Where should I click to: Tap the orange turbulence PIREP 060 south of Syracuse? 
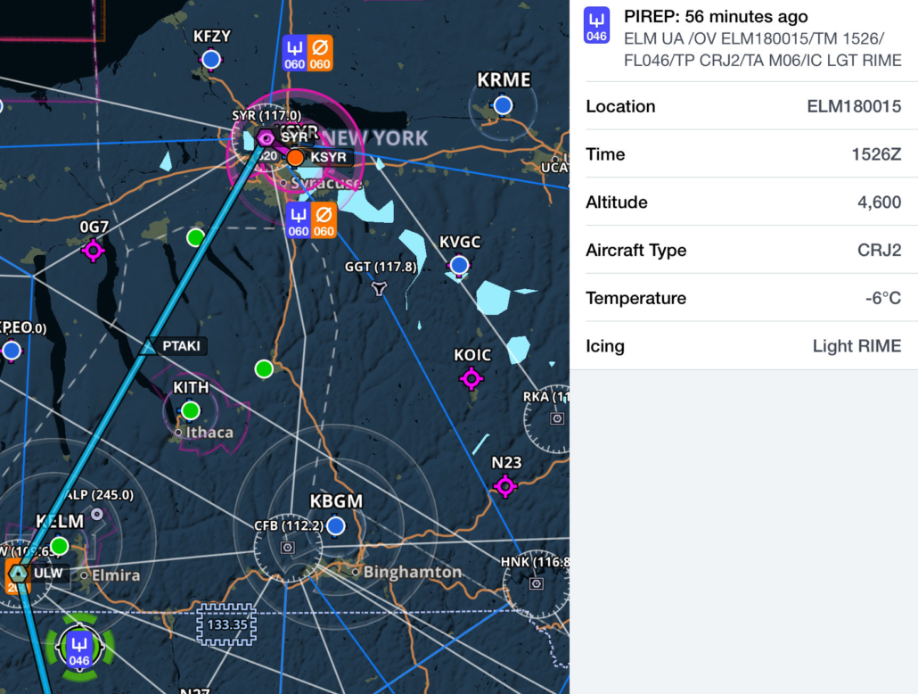coord(324,220)
